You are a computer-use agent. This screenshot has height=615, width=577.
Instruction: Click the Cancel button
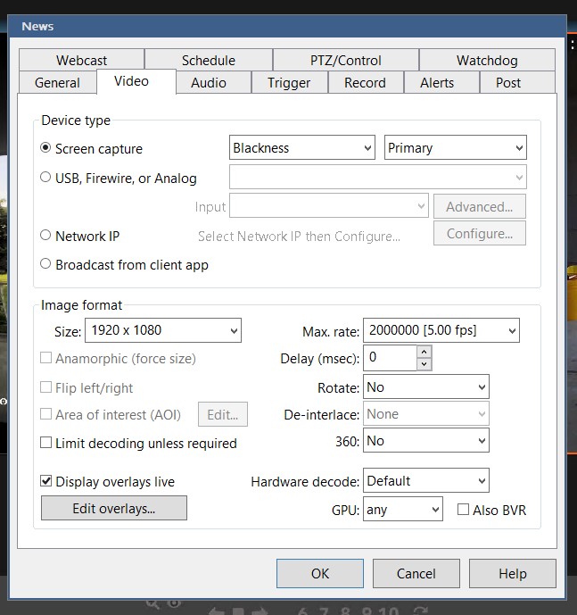[x=416, y=573]
